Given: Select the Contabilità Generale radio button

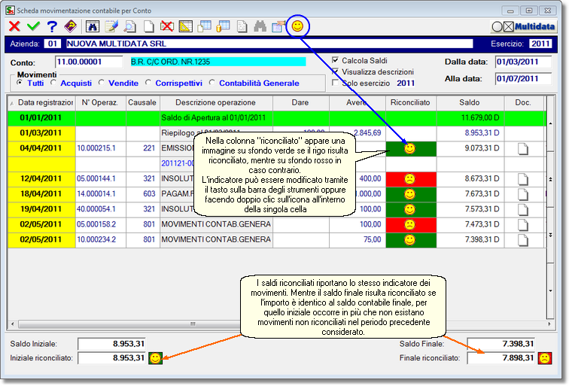Looking at the screenshot, I should click(212, 83).
